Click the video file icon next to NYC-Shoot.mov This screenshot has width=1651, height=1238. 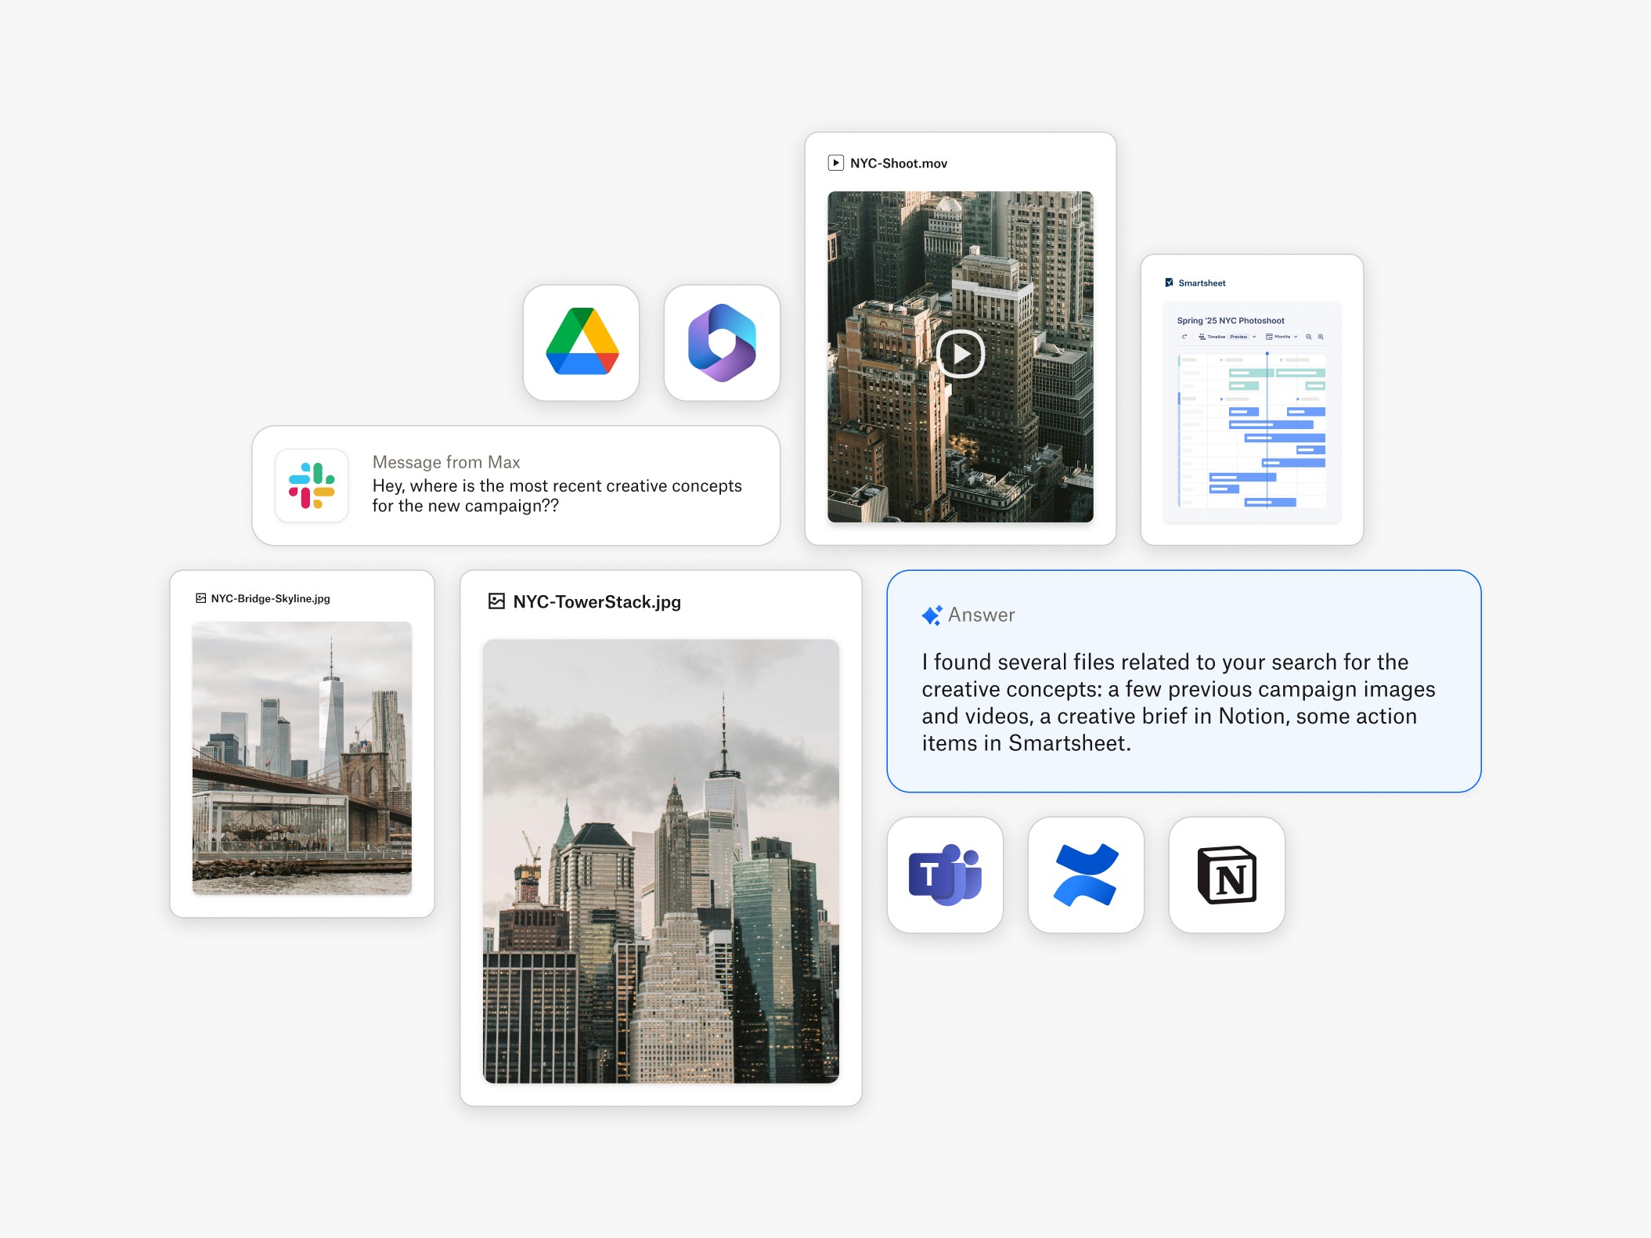pos(835,163)
